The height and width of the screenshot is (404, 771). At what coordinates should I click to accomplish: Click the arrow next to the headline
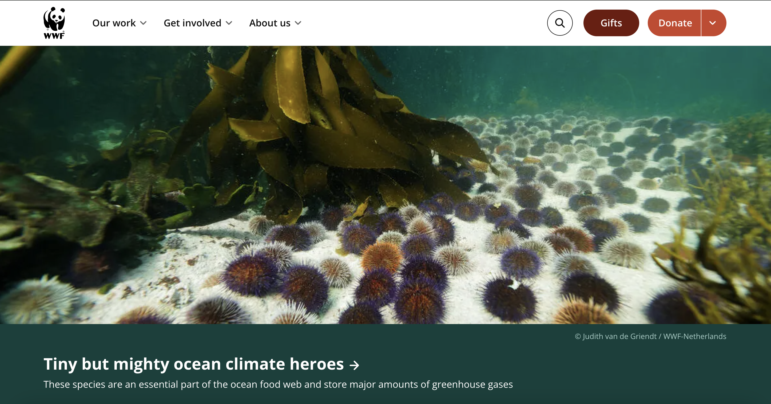(354, 365)
